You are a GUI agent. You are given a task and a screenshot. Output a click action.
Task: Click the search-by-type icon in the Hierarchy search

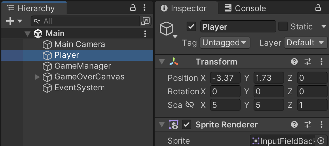coord(145,21)
